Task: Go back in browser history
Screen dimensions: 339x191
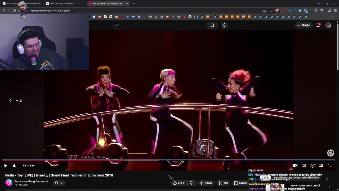Action: pos(4,11)
